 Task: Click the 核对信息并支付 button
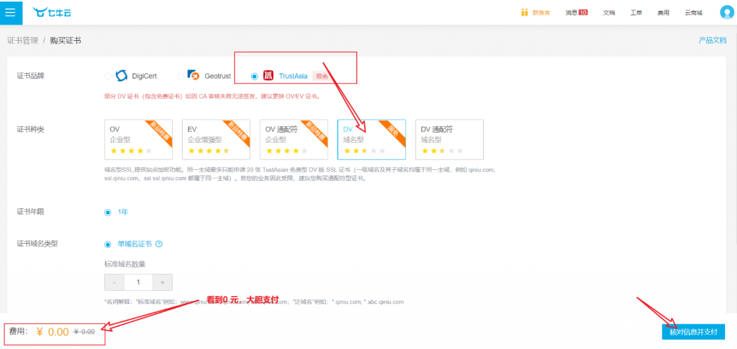point(693,332)
